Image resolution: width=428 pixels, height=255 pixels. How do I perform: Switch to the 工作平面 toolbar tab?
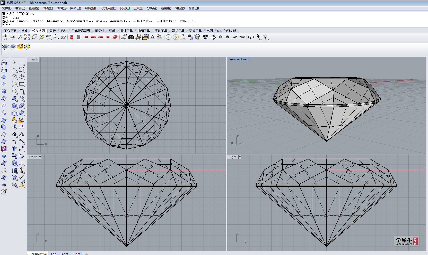(10, 31)
